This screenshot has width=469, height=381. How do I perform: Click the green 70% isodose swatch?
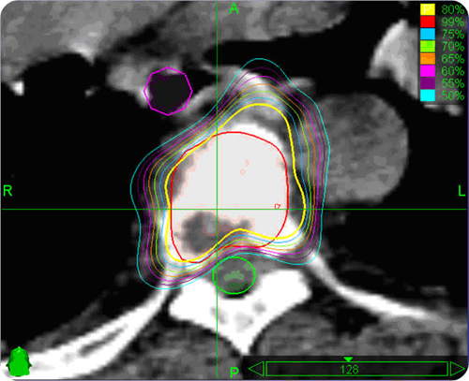click(428, 46)
